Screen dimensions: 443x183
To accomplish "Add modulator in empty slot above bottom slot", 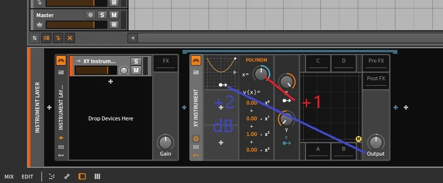I will pyautogui.click(x=221, y=108).
